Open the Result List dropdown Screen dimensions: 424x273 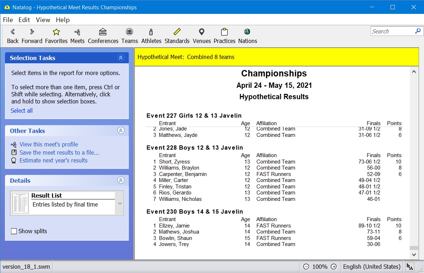120,203
